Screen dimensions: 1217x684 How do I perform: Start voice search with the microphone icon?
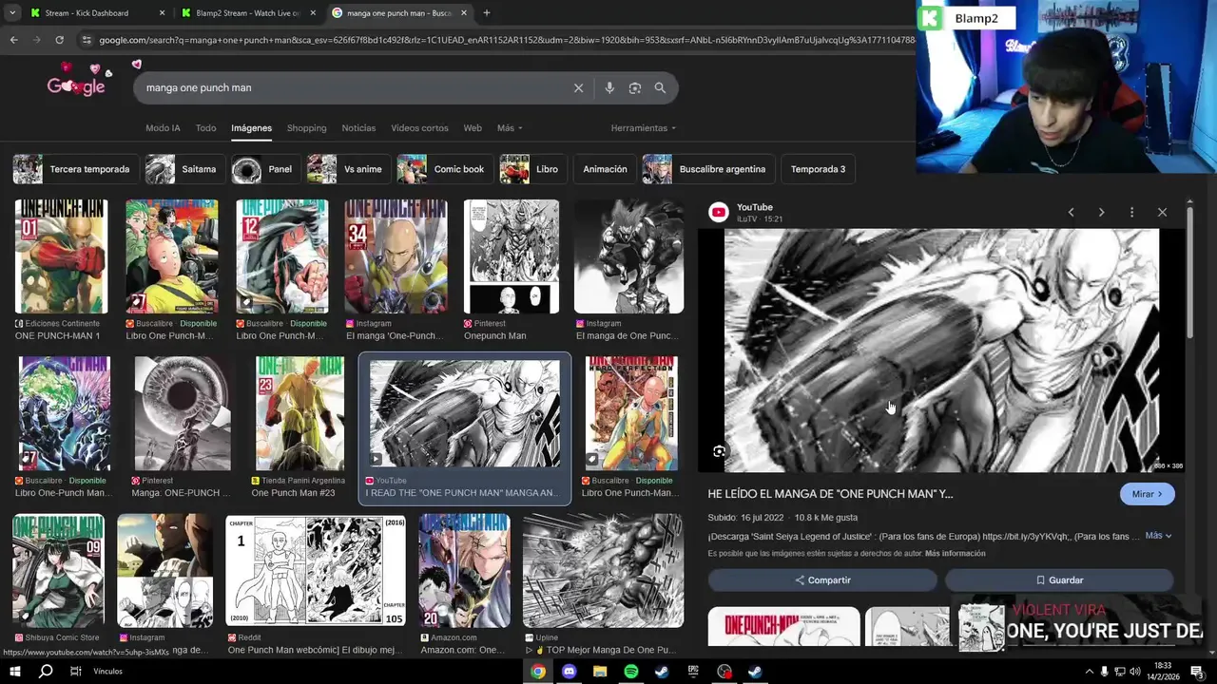(x=609, y=87)
